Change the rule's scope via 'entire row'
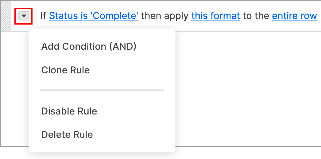This screenshot has width=321, height=159. (x=294, y=16)
